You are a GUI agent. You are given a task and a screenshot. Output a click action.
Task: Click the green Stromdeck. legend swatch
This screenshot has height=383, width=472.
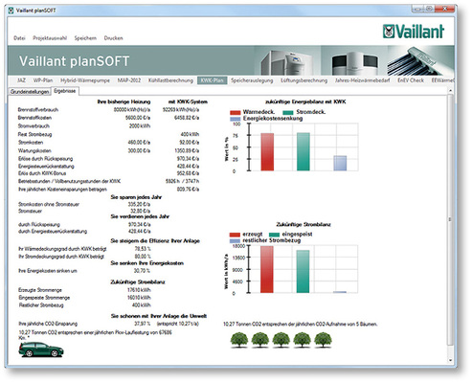[x=288, y=112]
